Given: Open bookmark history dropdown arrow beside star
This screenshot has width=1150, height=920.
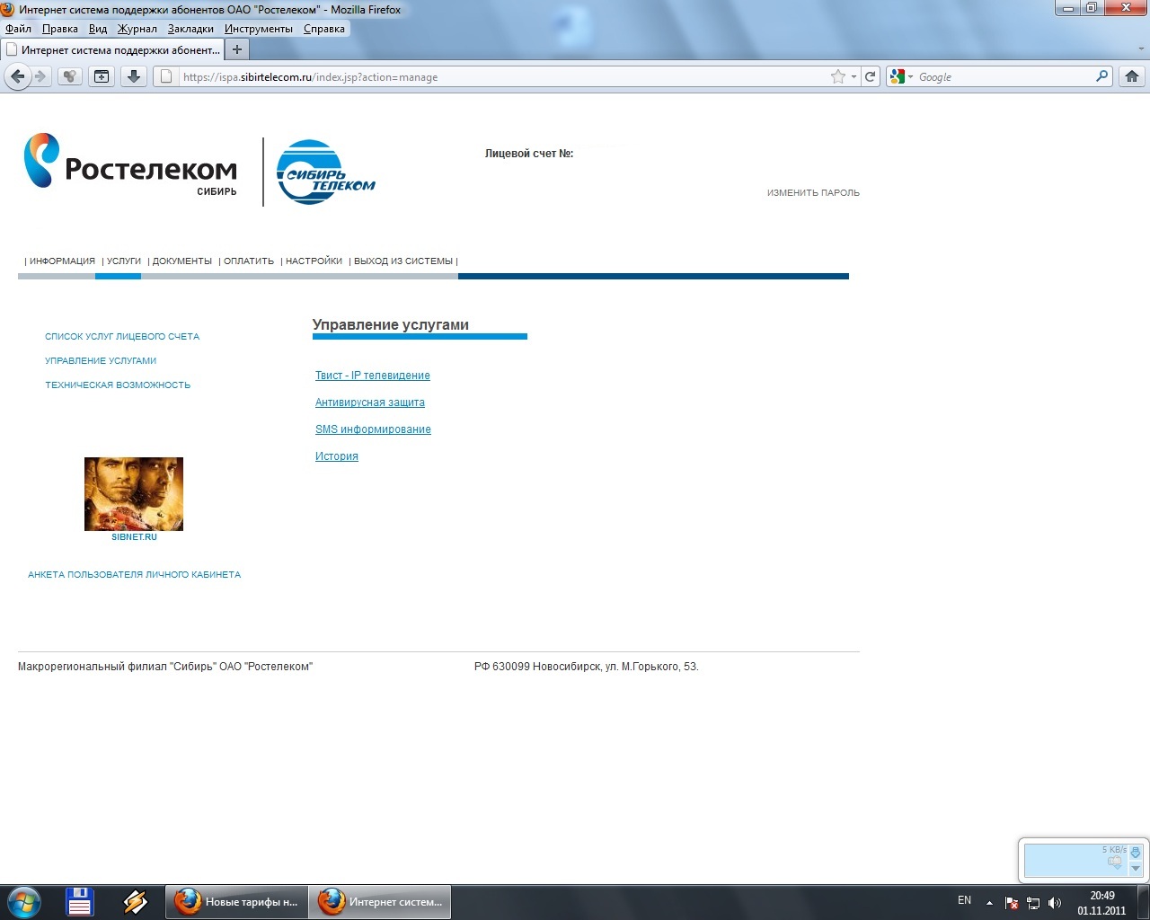Looking at the screenshot, I should click(x=854, y=77).
